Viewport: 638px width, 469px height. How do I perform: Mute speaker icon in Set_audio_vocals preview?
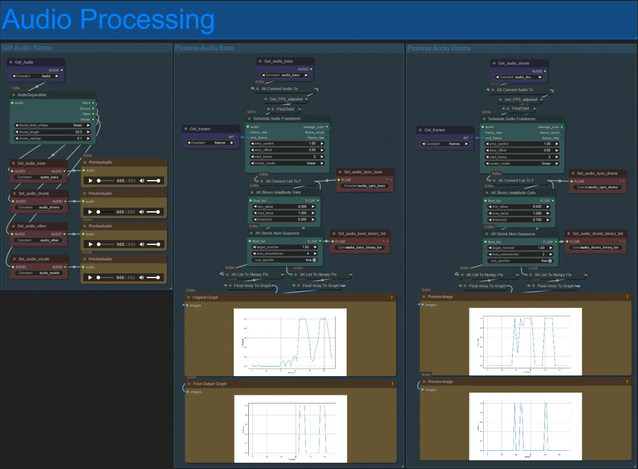[141, 278]
